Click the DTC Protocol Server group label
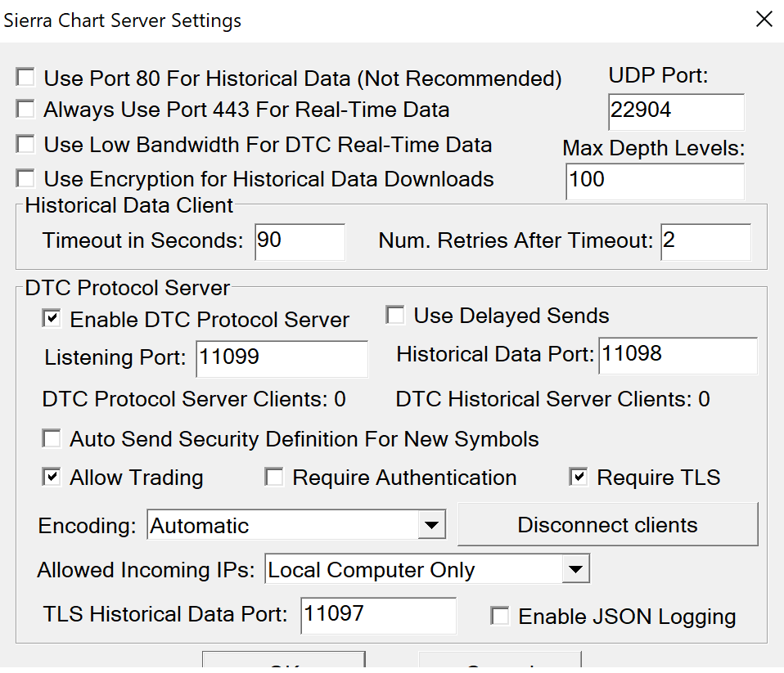 [x=128, y=288]
